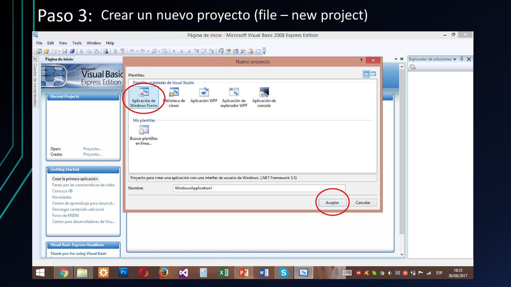Click the Redo toolbar icon

tap(143, 51)
